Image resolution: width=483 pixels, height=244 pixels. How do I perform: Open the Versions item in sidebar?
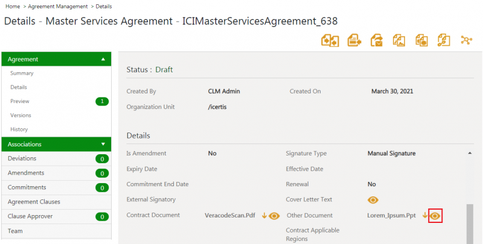tap(21, 115)
